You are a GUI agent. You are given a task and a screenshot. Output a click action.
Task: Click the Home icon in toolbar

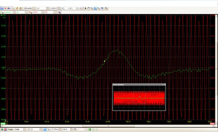(20, 8)
